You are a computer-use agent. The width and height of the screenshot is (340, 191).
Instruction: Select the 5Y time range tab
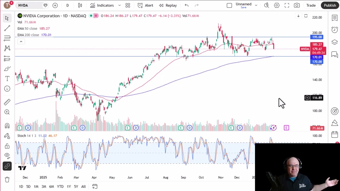[76, 186]
